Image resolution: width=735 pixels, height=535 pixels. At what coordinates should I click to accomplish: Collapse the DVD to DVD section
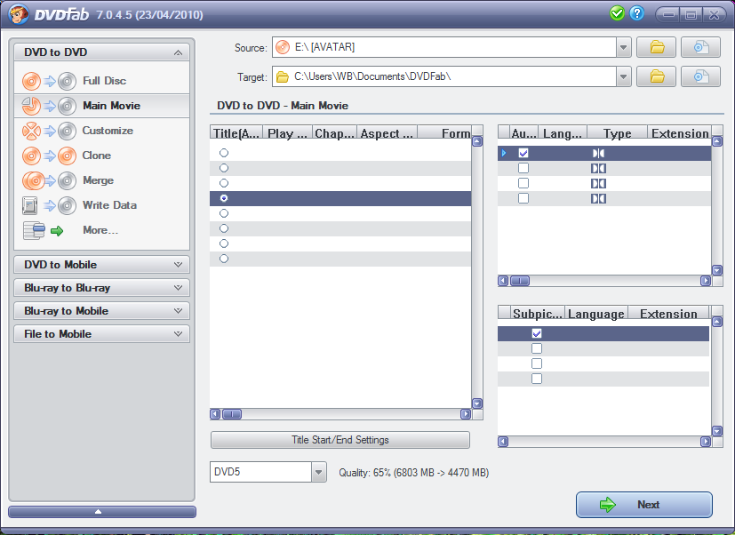pyautogui.click(x=178, y=52)
